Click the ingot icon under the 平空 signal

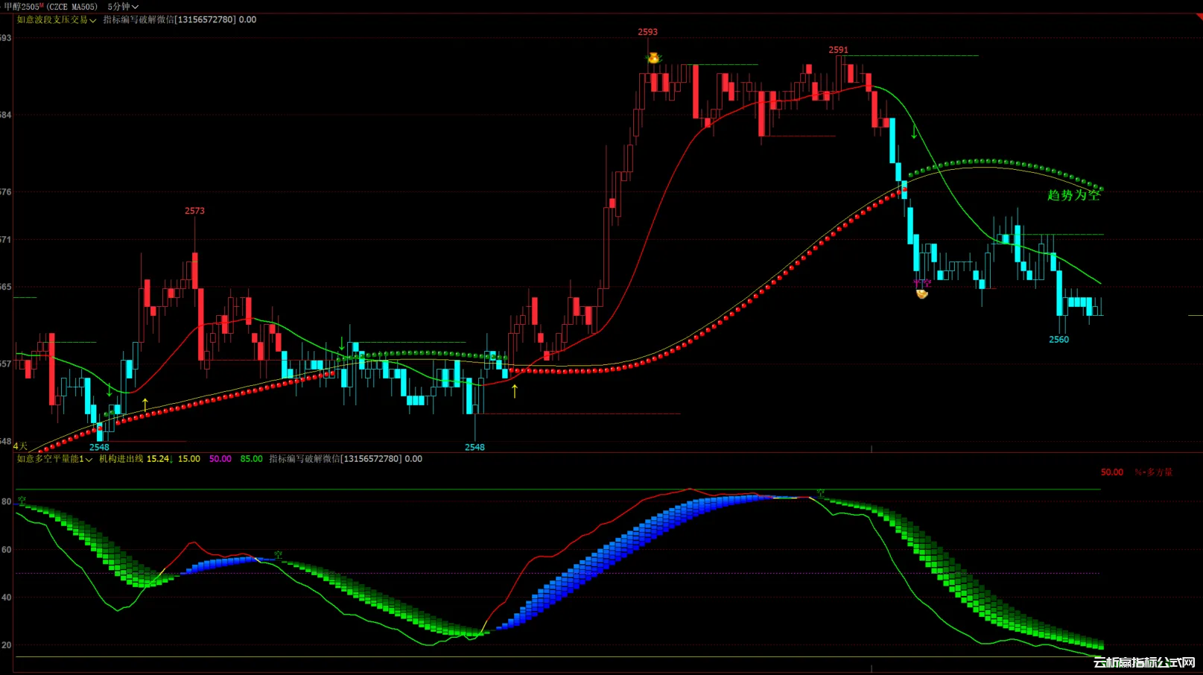click(922, 294)
